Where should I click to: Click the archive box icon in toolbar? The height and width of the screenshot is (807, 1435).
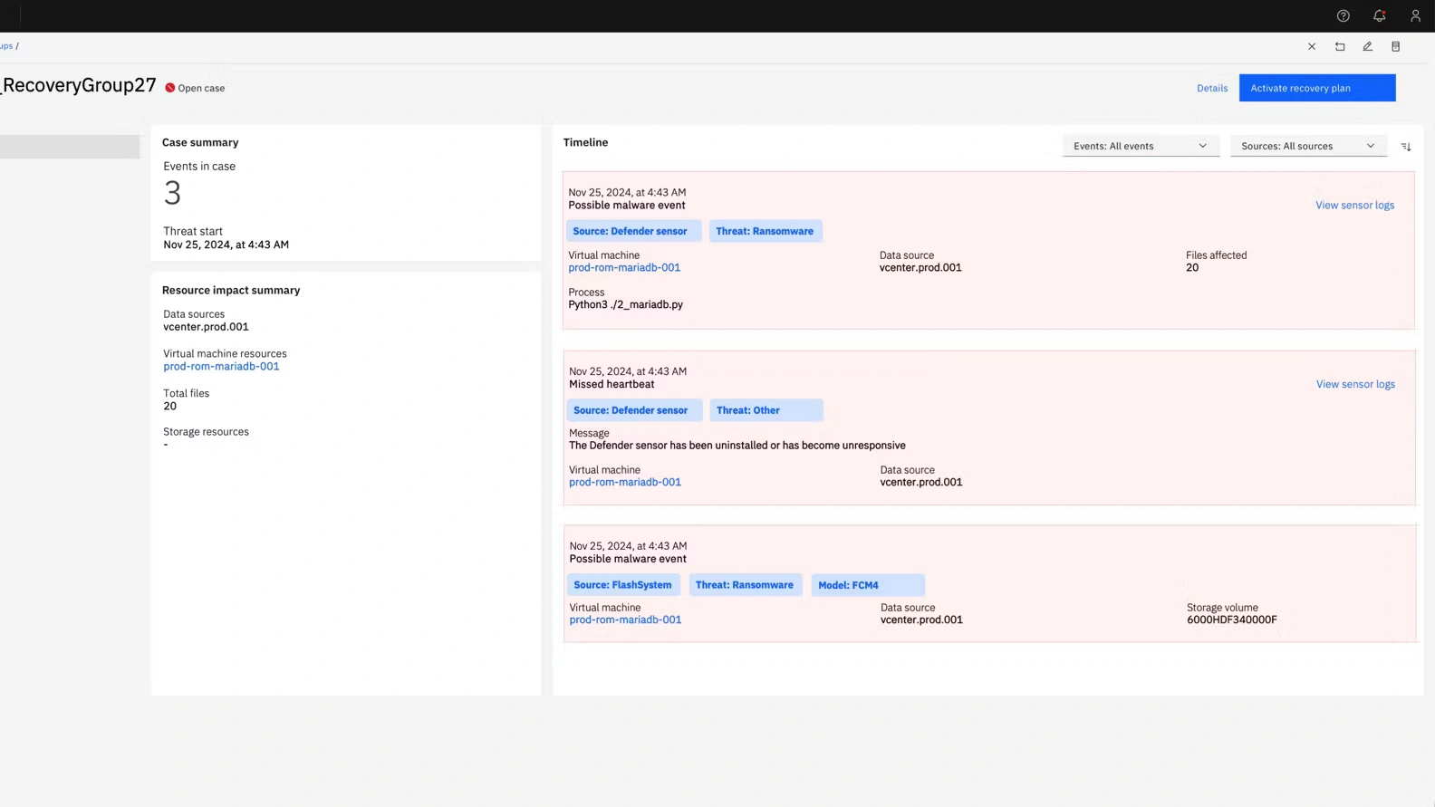coord(1395,46)
